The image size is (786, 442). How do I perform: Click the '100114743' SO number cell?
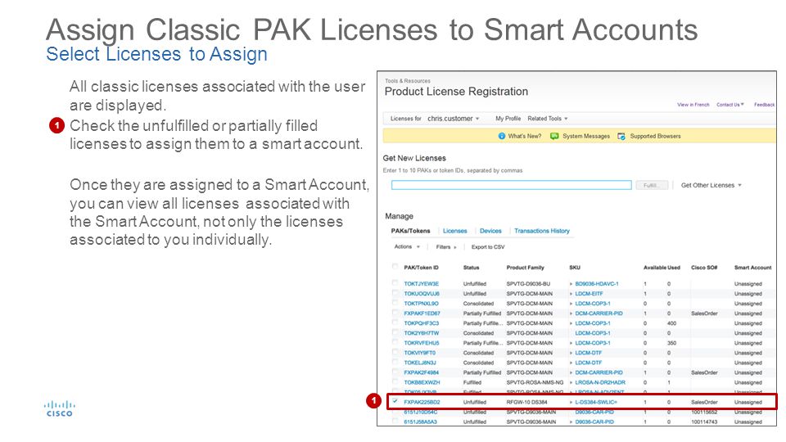(x=703, y=422)
